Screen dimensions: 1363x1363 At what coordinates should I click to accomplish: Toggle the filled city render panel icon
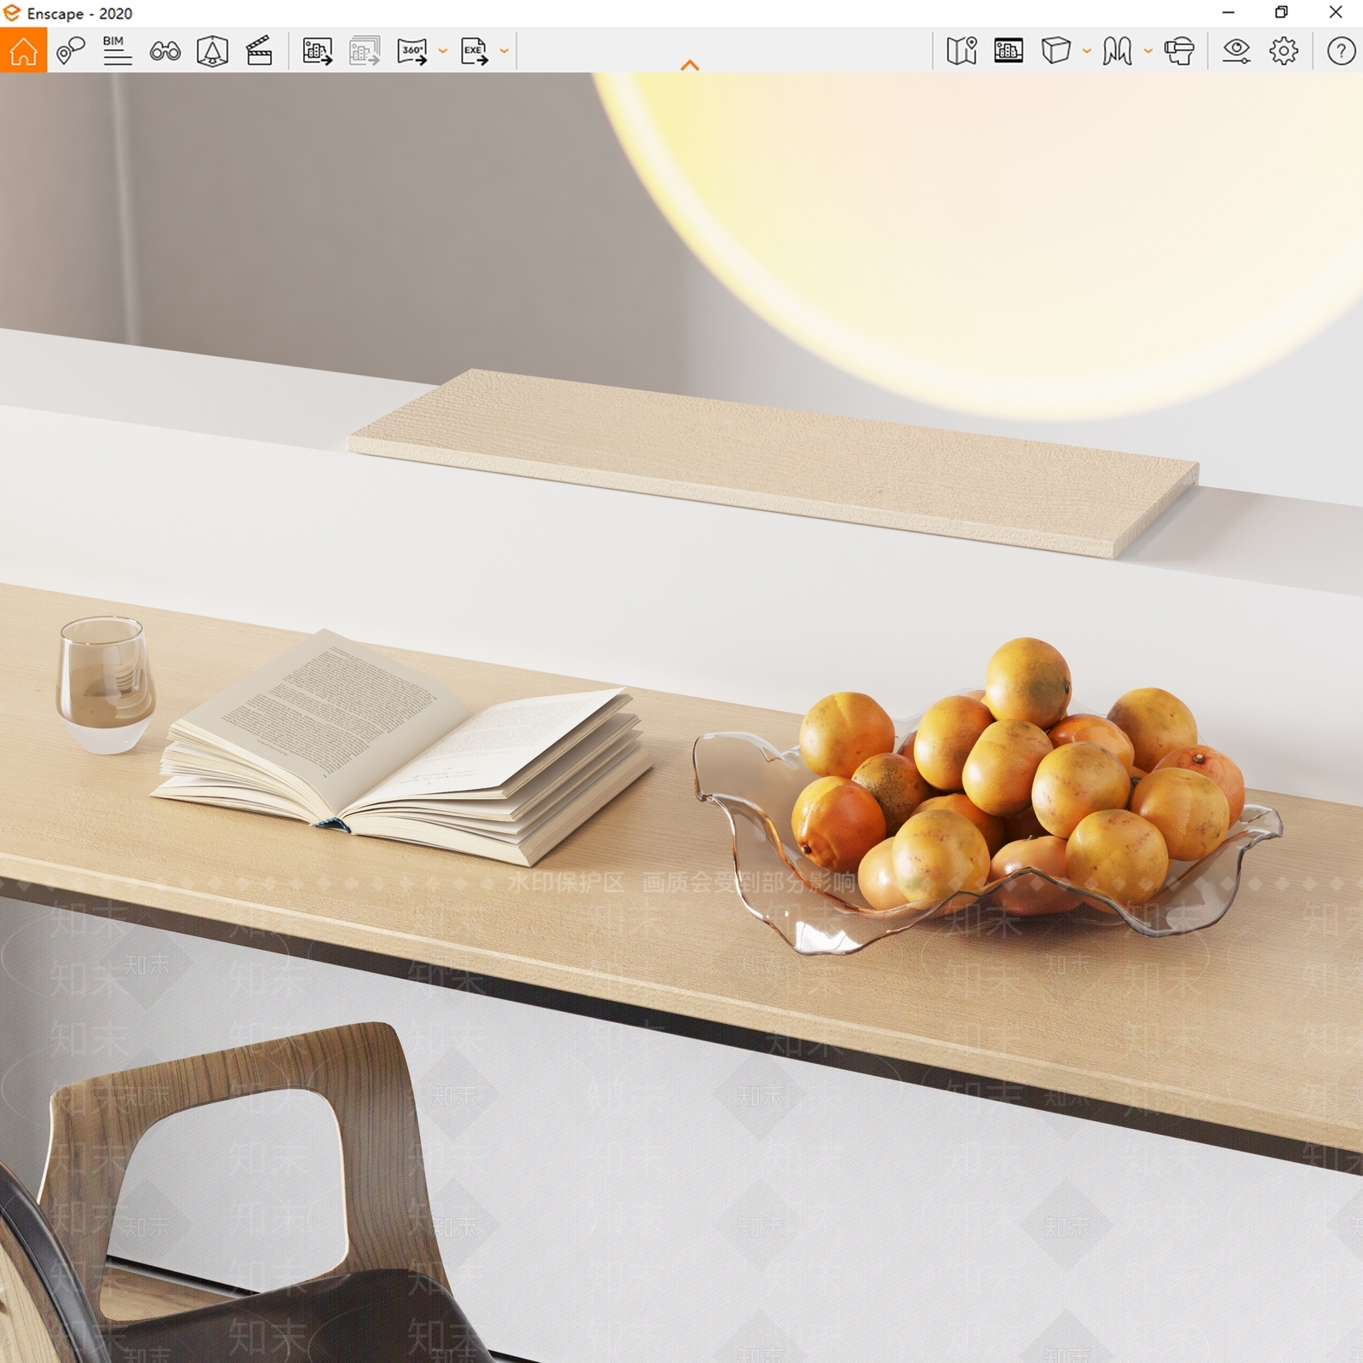point(1009,51)
